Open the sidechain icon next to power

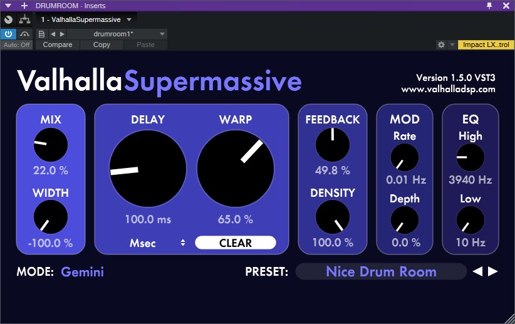[24, 34]
